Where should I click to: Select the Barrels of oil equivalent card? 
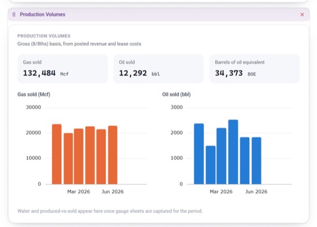255,68
